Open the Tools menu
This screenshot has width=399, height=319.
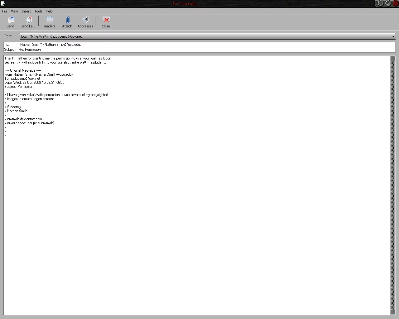click(x=38, y=11)
